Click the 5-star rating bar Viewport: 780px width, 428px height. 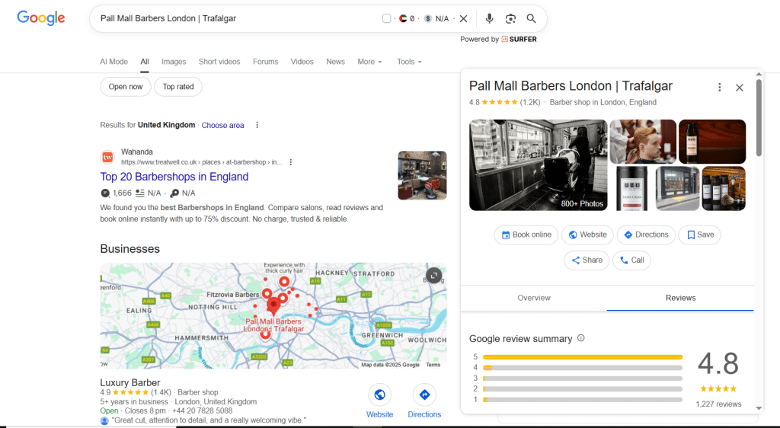point(583,357)
